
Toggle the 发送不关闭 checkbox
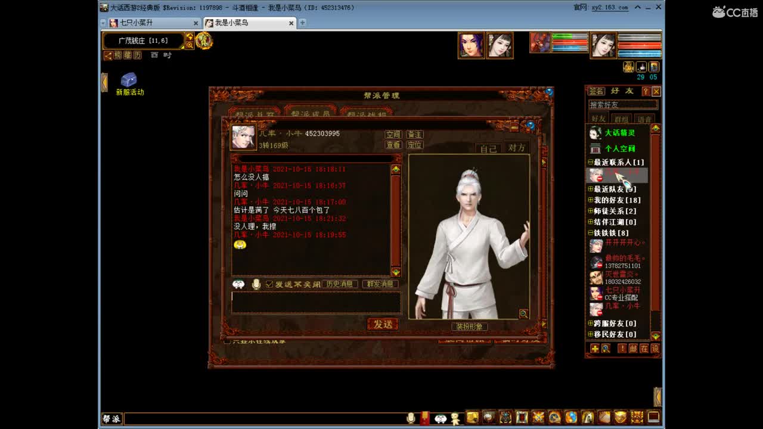tap(269, 284)
